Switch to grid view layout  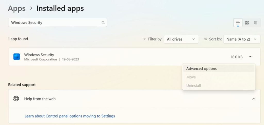click(x=247, y=23)
